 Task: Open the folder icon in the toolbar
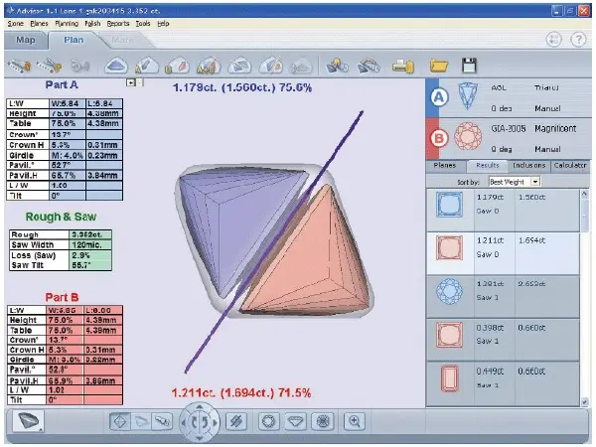click(439, 66)
